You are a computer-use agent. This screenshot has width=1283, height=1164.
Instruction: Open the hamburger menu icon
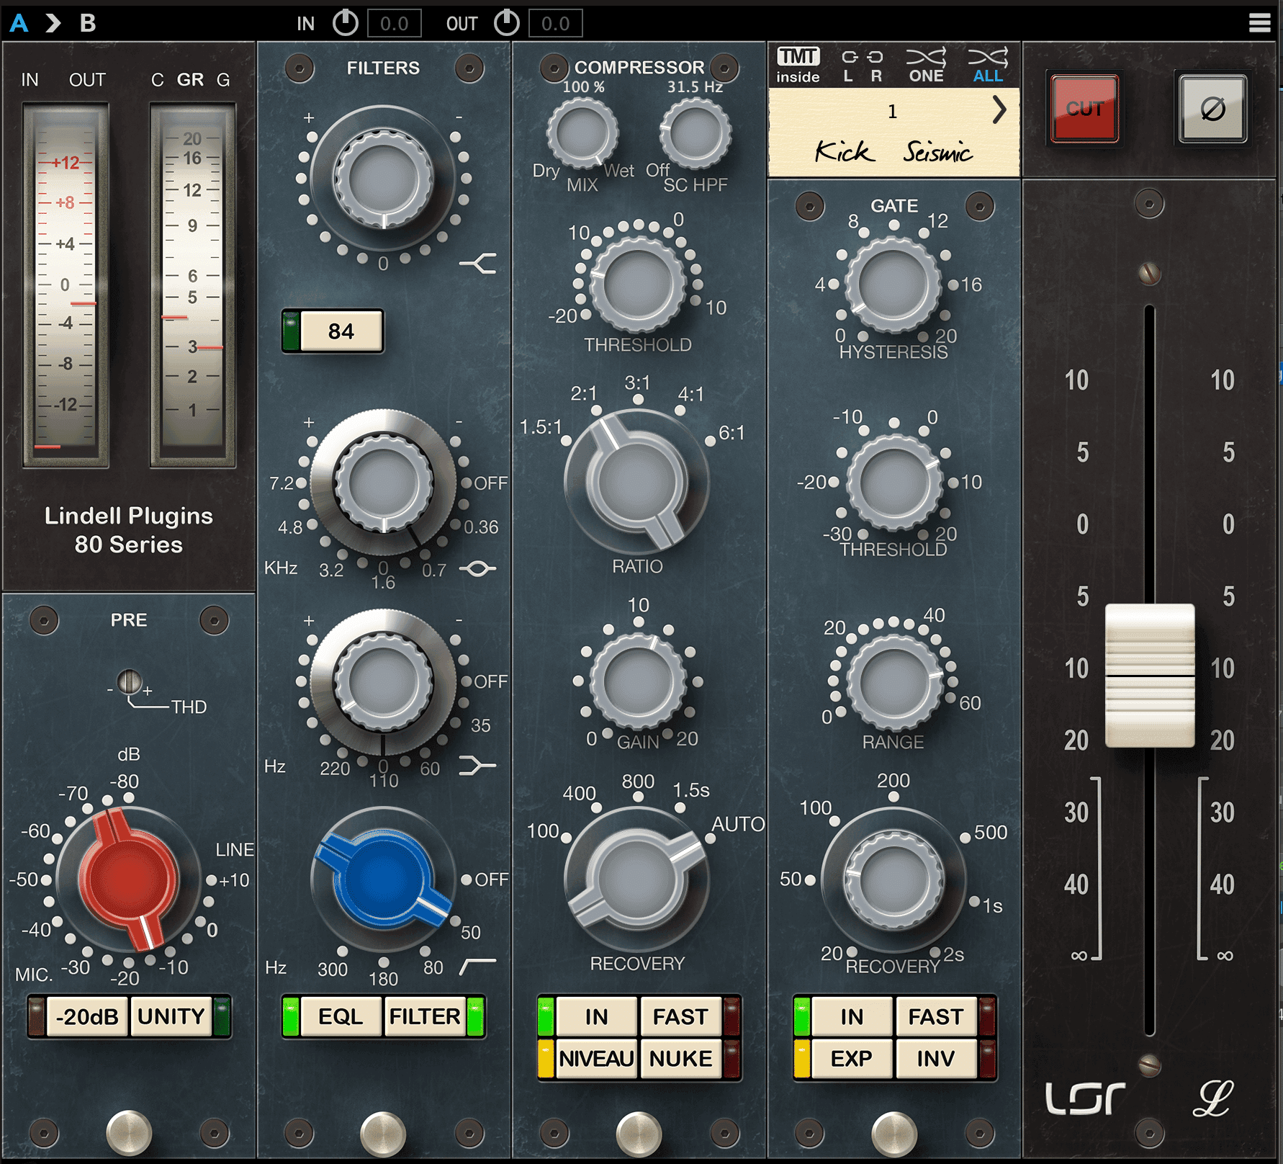pos(1259,23)
